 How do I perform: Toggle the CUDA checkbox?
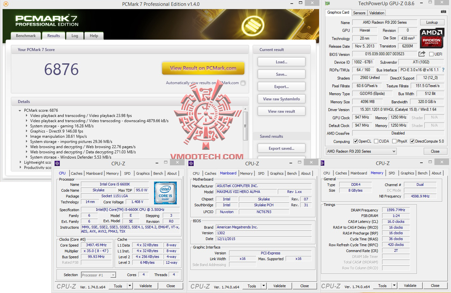pos(376,141)
